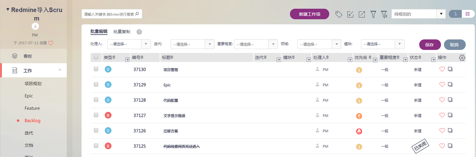Viewport: 476px width, 157px height.
Task: Click the 保存 button
Action: pos(430,45)
